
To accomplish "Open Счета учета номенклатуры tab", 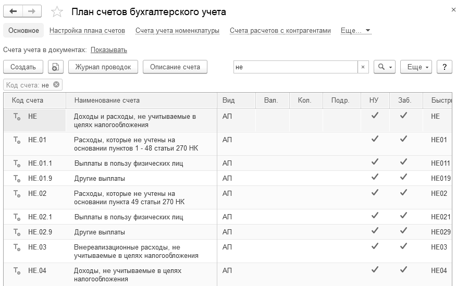I will point(177,31).
